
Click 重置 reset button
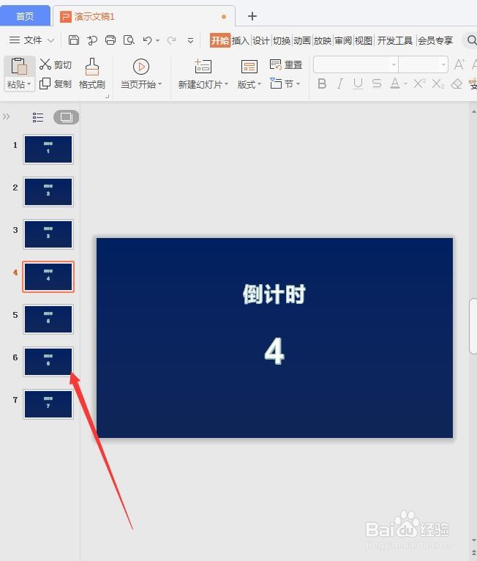[286, 64]
